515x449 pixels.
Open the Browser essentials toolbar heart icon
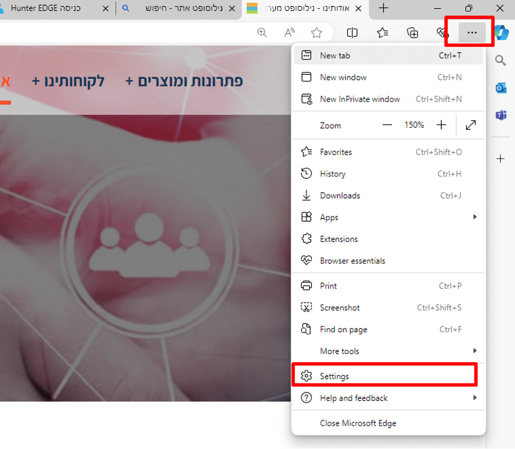442,32
